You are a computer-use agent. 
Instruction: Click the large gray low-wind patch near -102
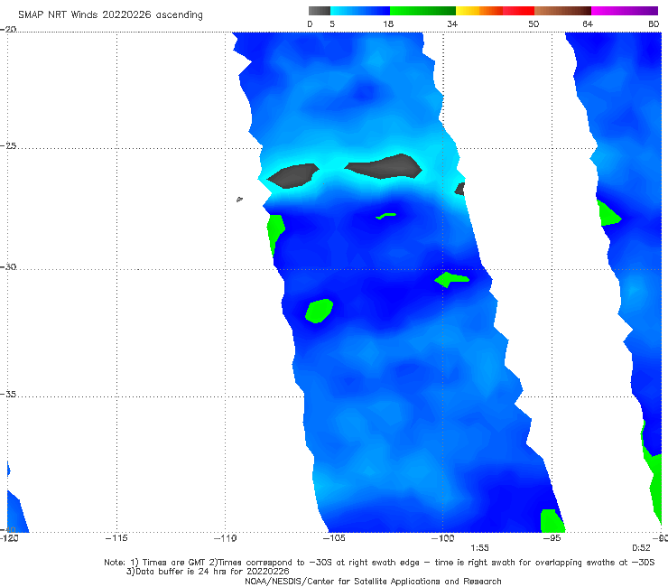click(x=384, y=166)
